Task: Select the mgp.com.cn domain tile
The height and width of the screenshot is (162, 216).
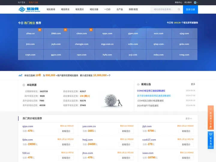Action: click(107, 44)
